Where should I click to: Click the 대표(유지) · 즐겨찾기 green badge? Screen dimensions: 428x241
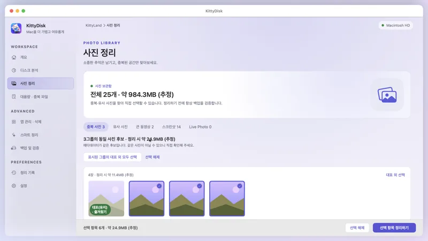(x=100, y=209)
